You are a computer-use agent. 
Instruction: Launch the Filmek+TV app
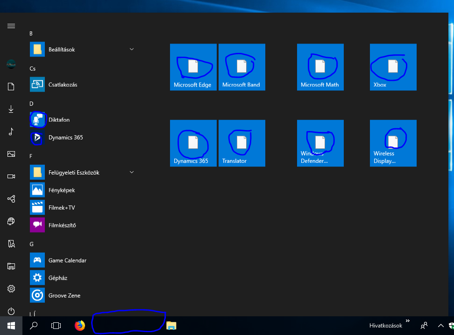pyautogui.click(x=82, y=207)
